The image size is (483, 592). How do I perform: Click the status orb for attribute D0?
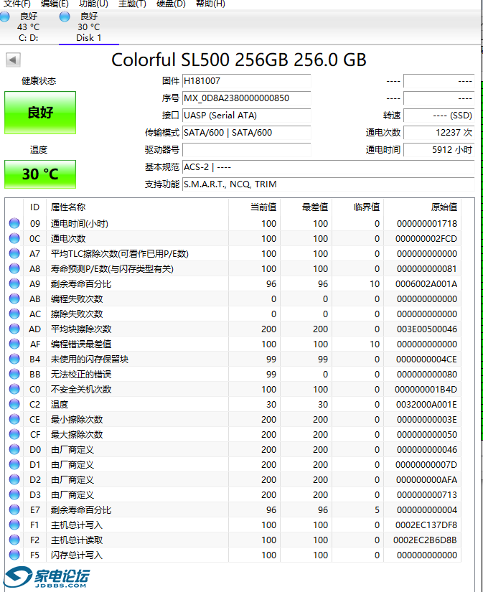(14, 449)
